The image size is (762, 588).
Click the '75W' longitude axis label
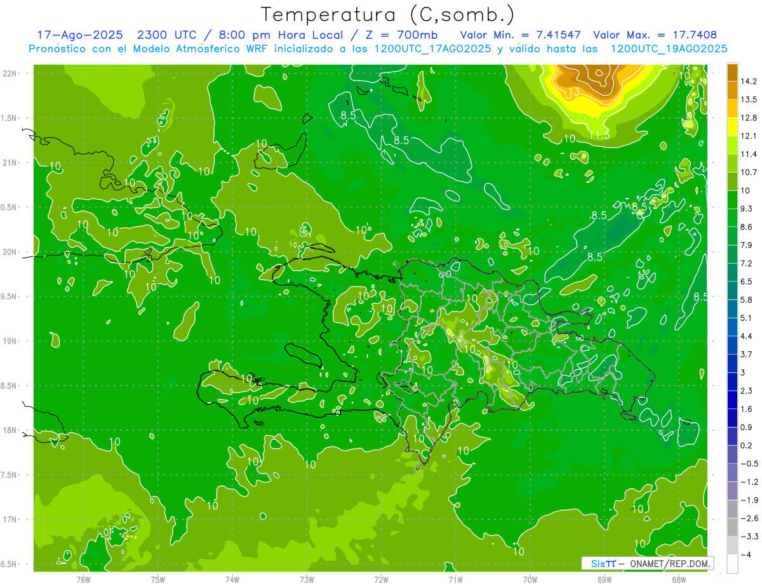point(157,580)
